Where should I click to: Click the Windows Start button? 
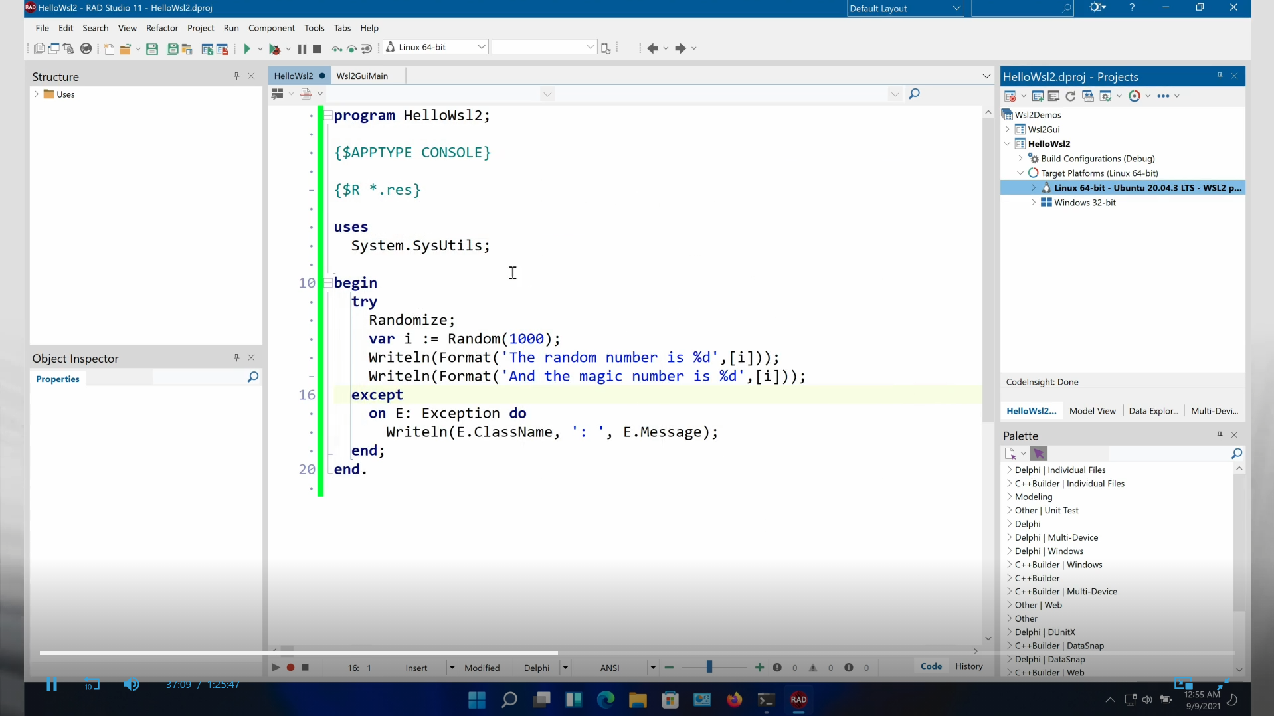click(477, 699)
